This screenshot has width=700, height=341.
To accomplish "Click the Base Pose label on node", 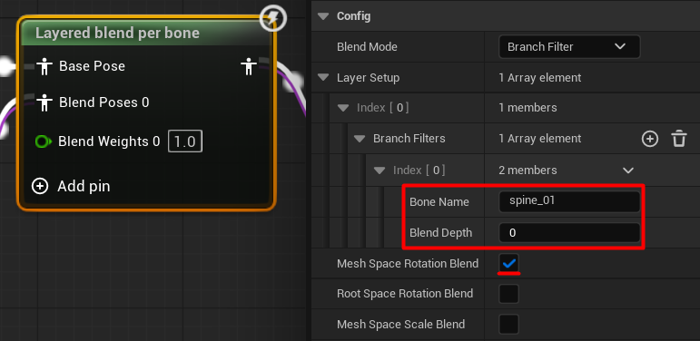I will tap(92, 66).
